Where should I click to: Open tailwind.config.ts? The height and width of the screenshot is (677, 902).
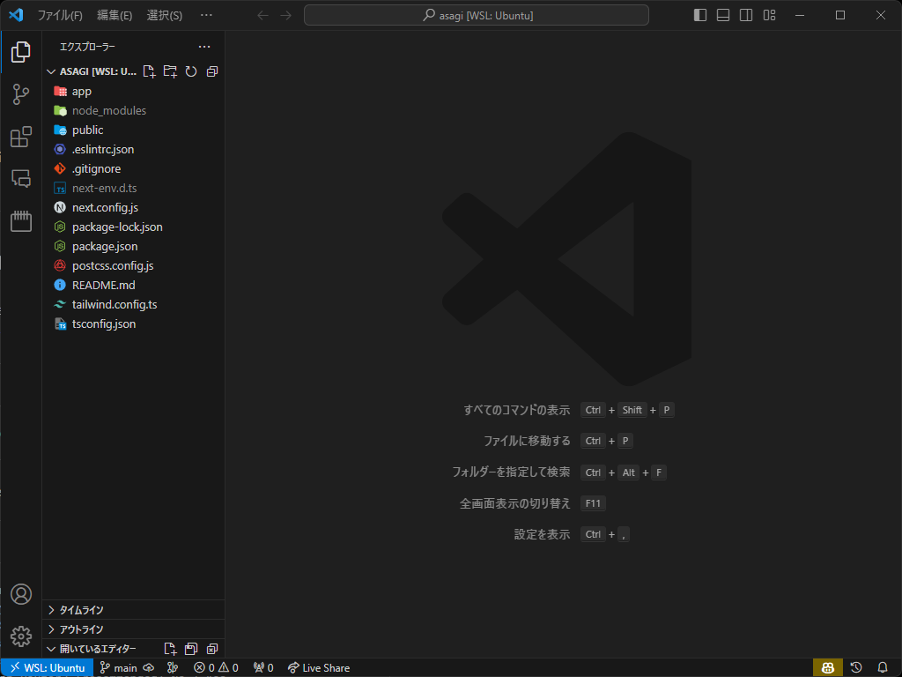[134, 304]
